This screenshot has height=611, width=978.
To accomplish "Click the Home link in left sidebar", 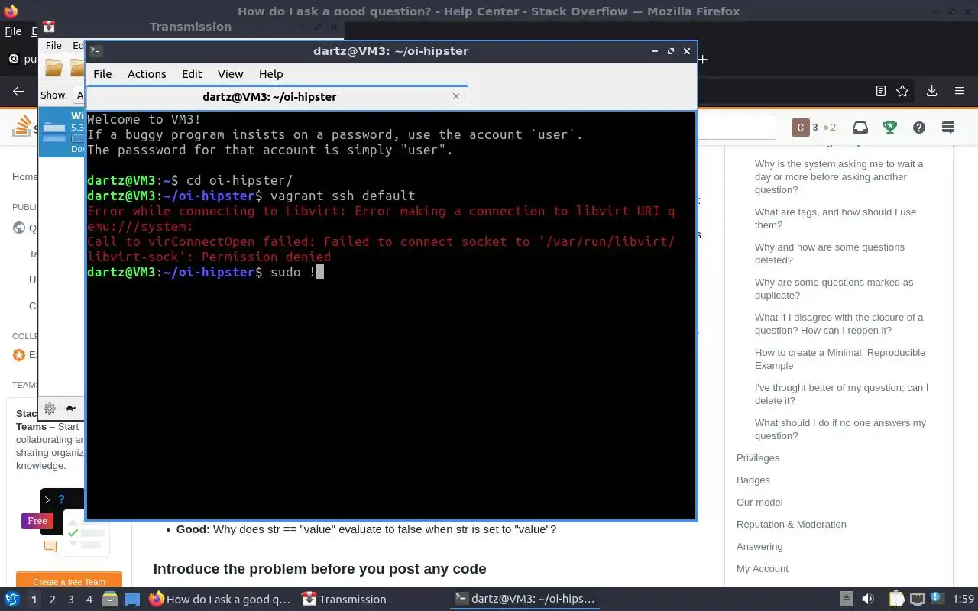I will point(24,177).
